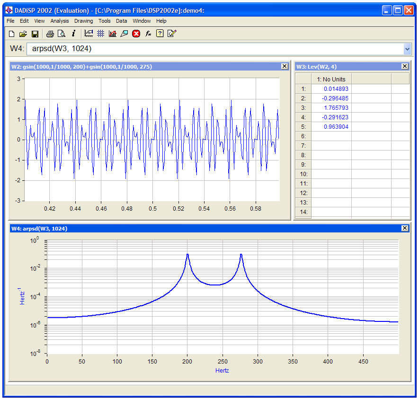The height and width of the screenshot is (400, 419).
Task: Click the cyan text annotation callout icon
Action: (x=124, y=34)
